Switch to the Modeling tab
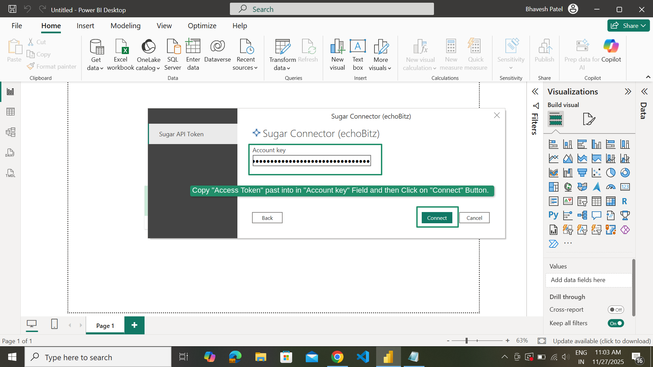The width and height of the screenshot is (653, 367). point(125,25)
